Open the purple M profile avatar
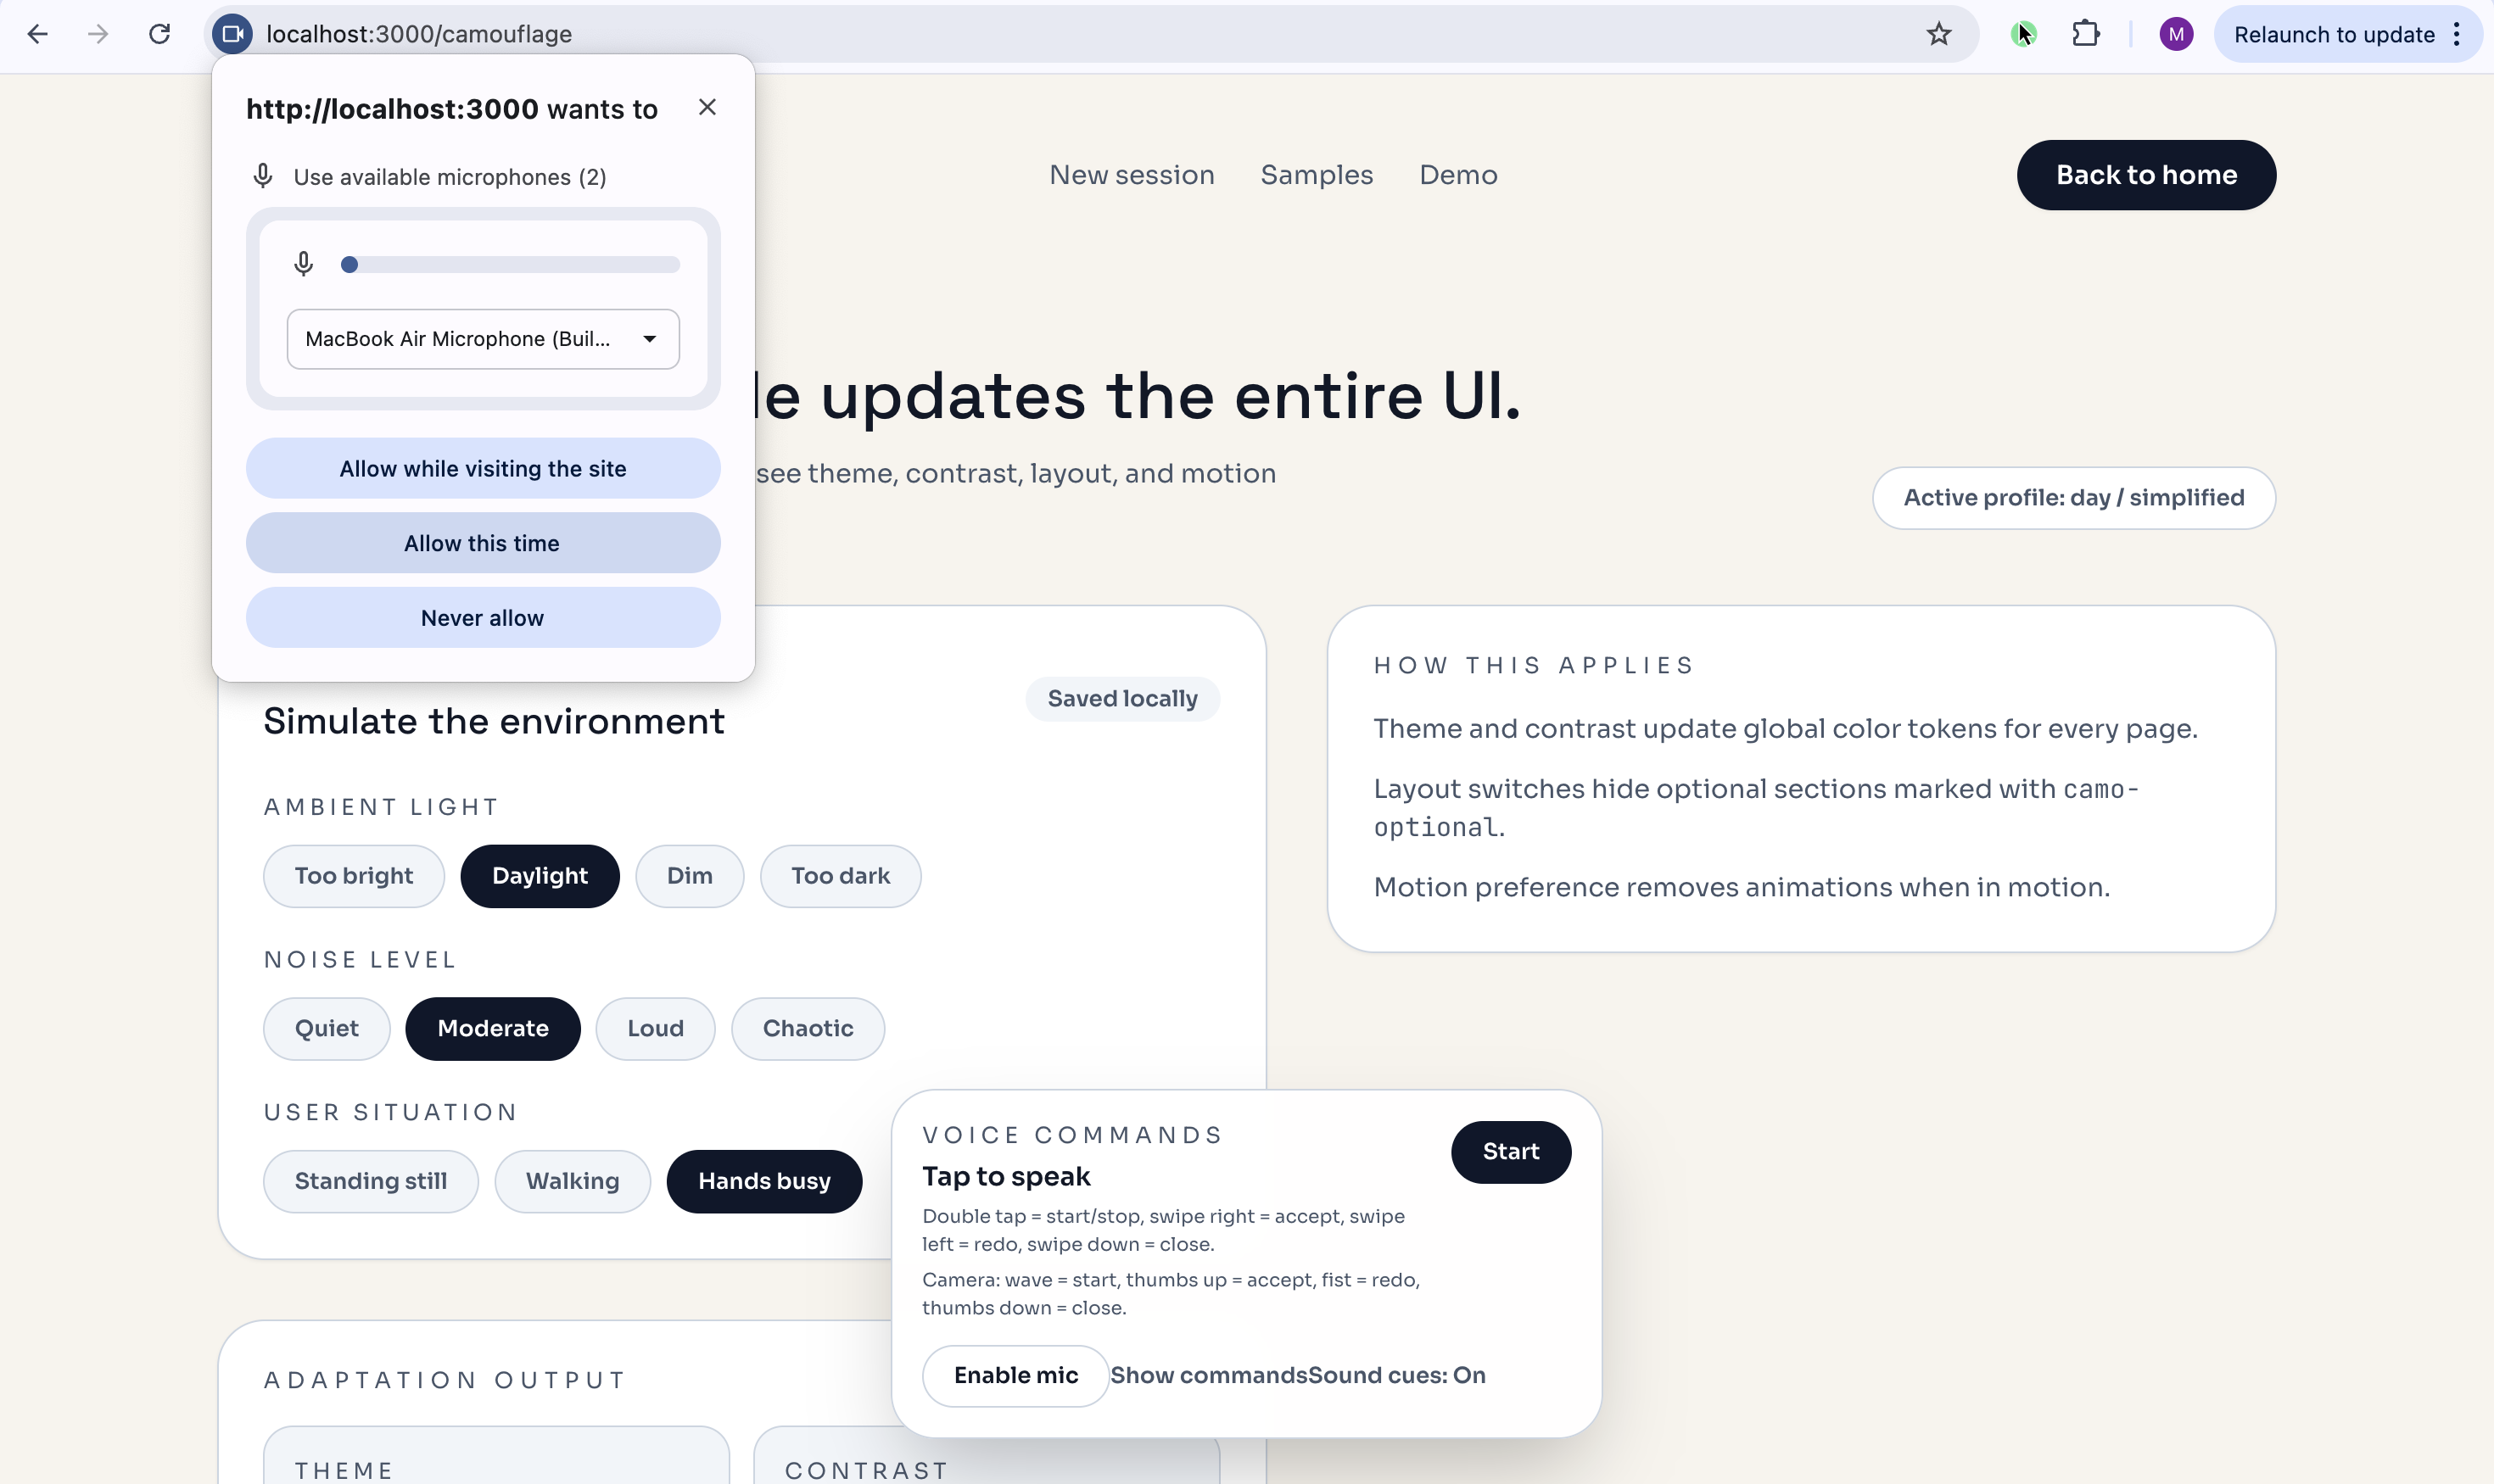2494x1484 pixels. pyautogui.click(x=2176, y=34)
